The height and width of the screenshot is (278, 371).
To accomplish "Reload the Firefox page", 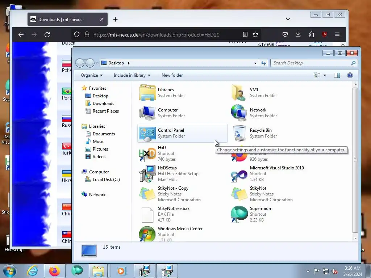I will tap(47, 35).
